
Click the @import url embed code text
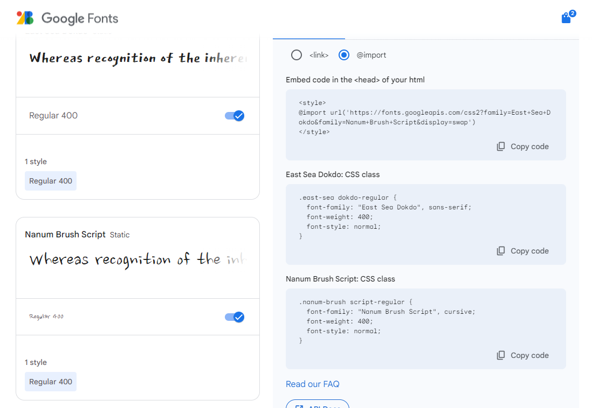pyautogui.click(x=424, y=117)
